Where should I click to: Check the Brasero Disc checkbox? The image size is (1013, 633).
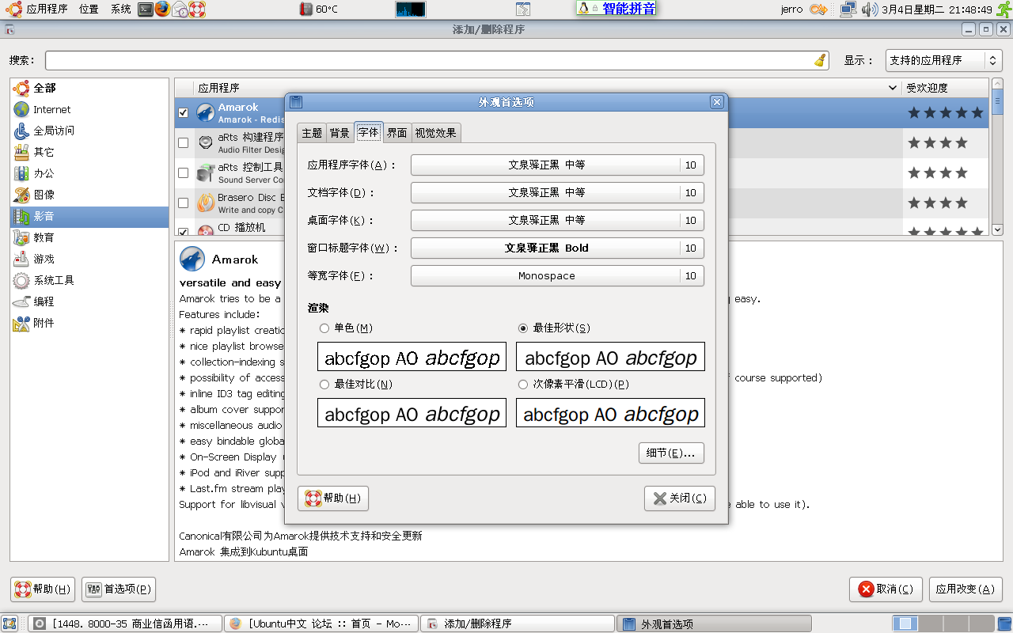point(184,203)
